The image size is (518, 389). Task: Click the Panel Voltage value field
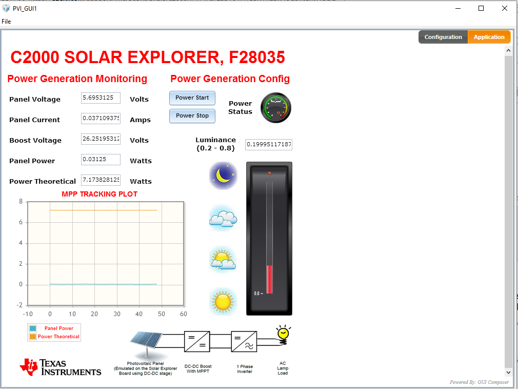tap(101, 98)
